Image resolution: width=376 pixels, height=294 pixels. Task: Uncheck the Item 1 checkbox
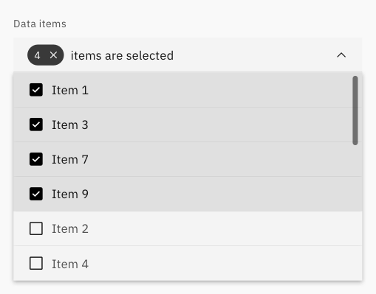coord(36,90)
